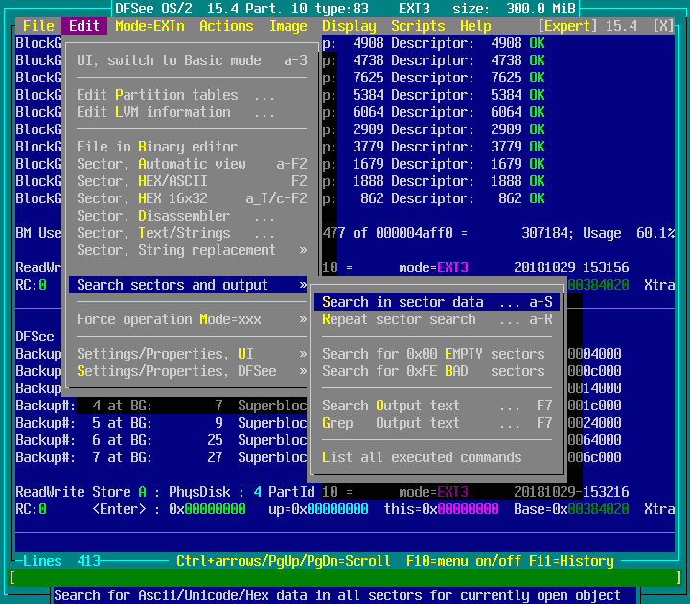Open the Actions menu
The width and height of the screenshot is (690, 604).
226,26
